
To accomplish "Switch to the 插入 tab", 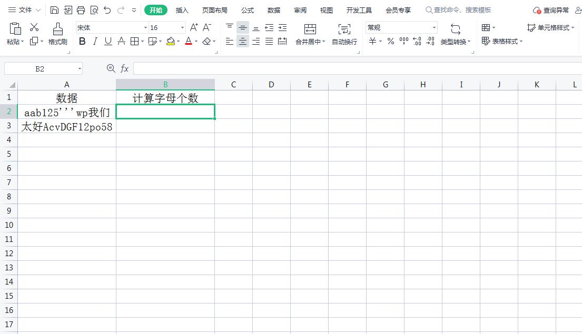I will [x=182, y=11].
